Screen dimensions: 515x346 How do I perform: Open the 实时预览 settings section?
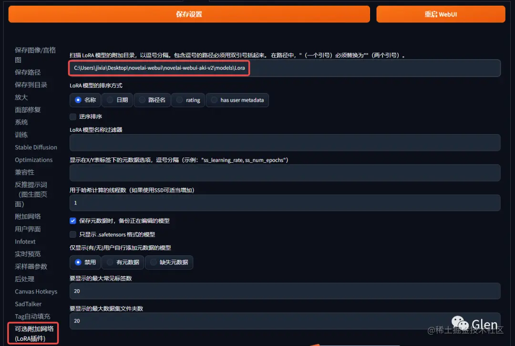tap(28, 254)
